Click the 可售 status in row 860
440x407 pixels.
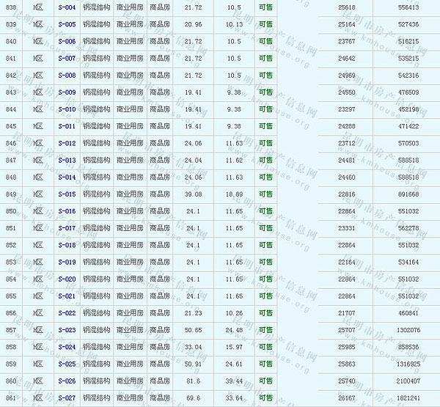point(265,381)
